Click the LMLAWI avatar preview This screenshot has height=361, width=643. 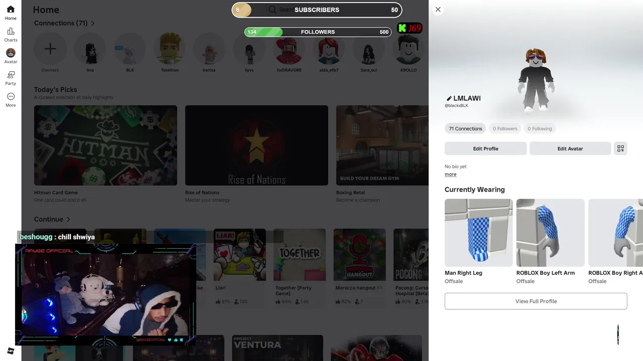[536, 80]
